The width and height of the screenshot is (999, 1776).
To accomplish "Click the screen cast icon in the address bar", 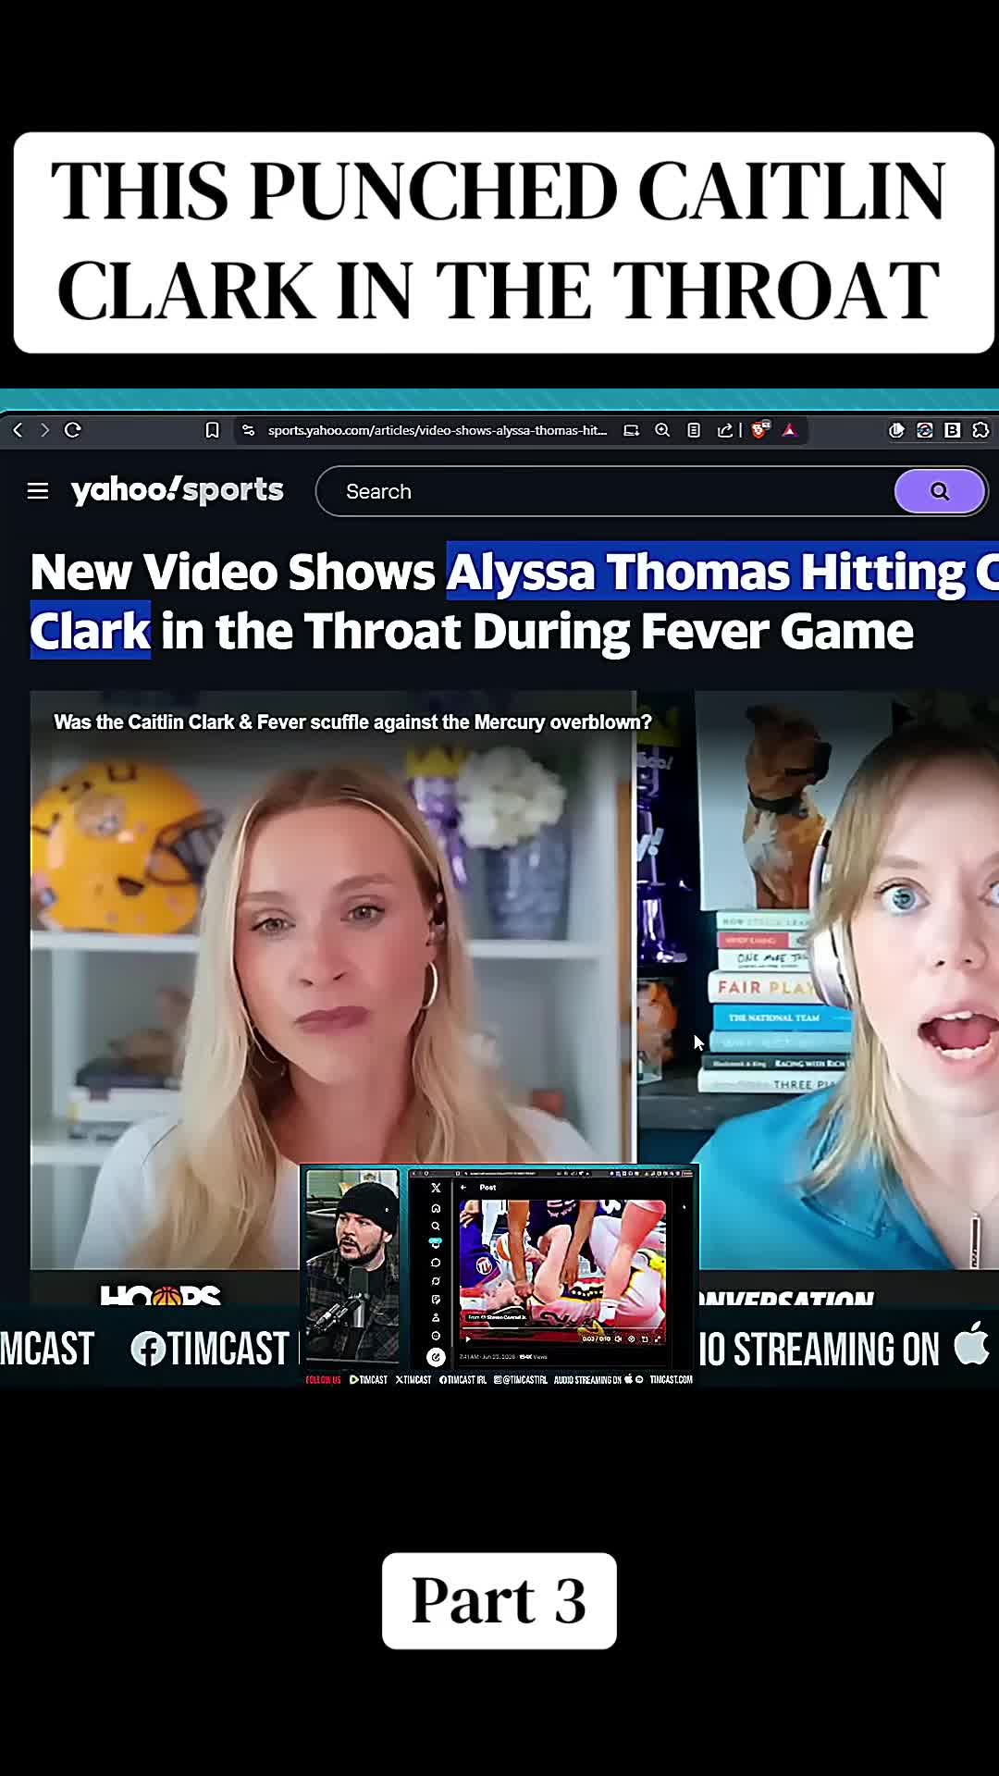I will tap(632, 430).
